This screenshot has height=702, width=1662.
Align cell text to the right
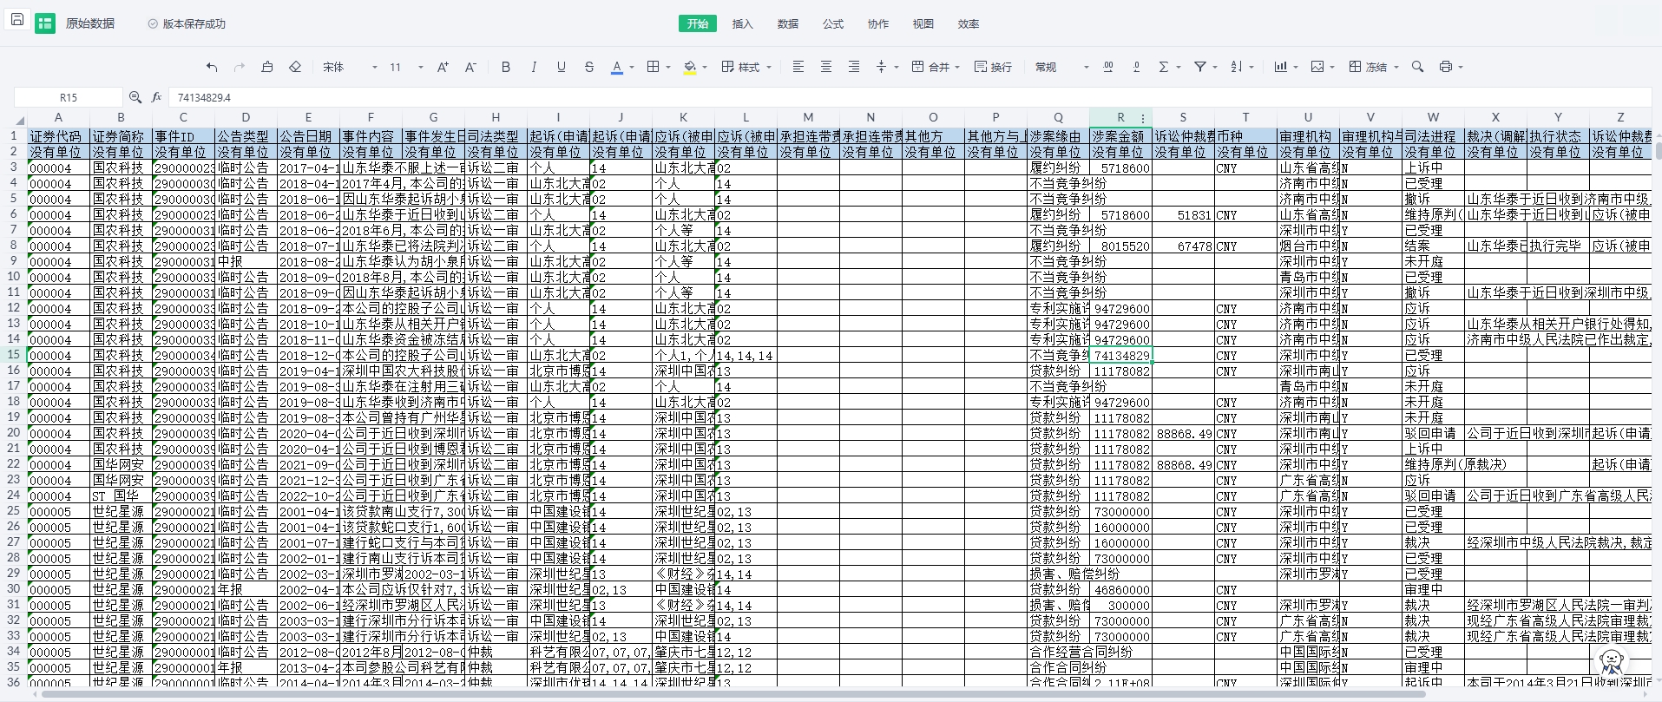[x=854, y=67]
